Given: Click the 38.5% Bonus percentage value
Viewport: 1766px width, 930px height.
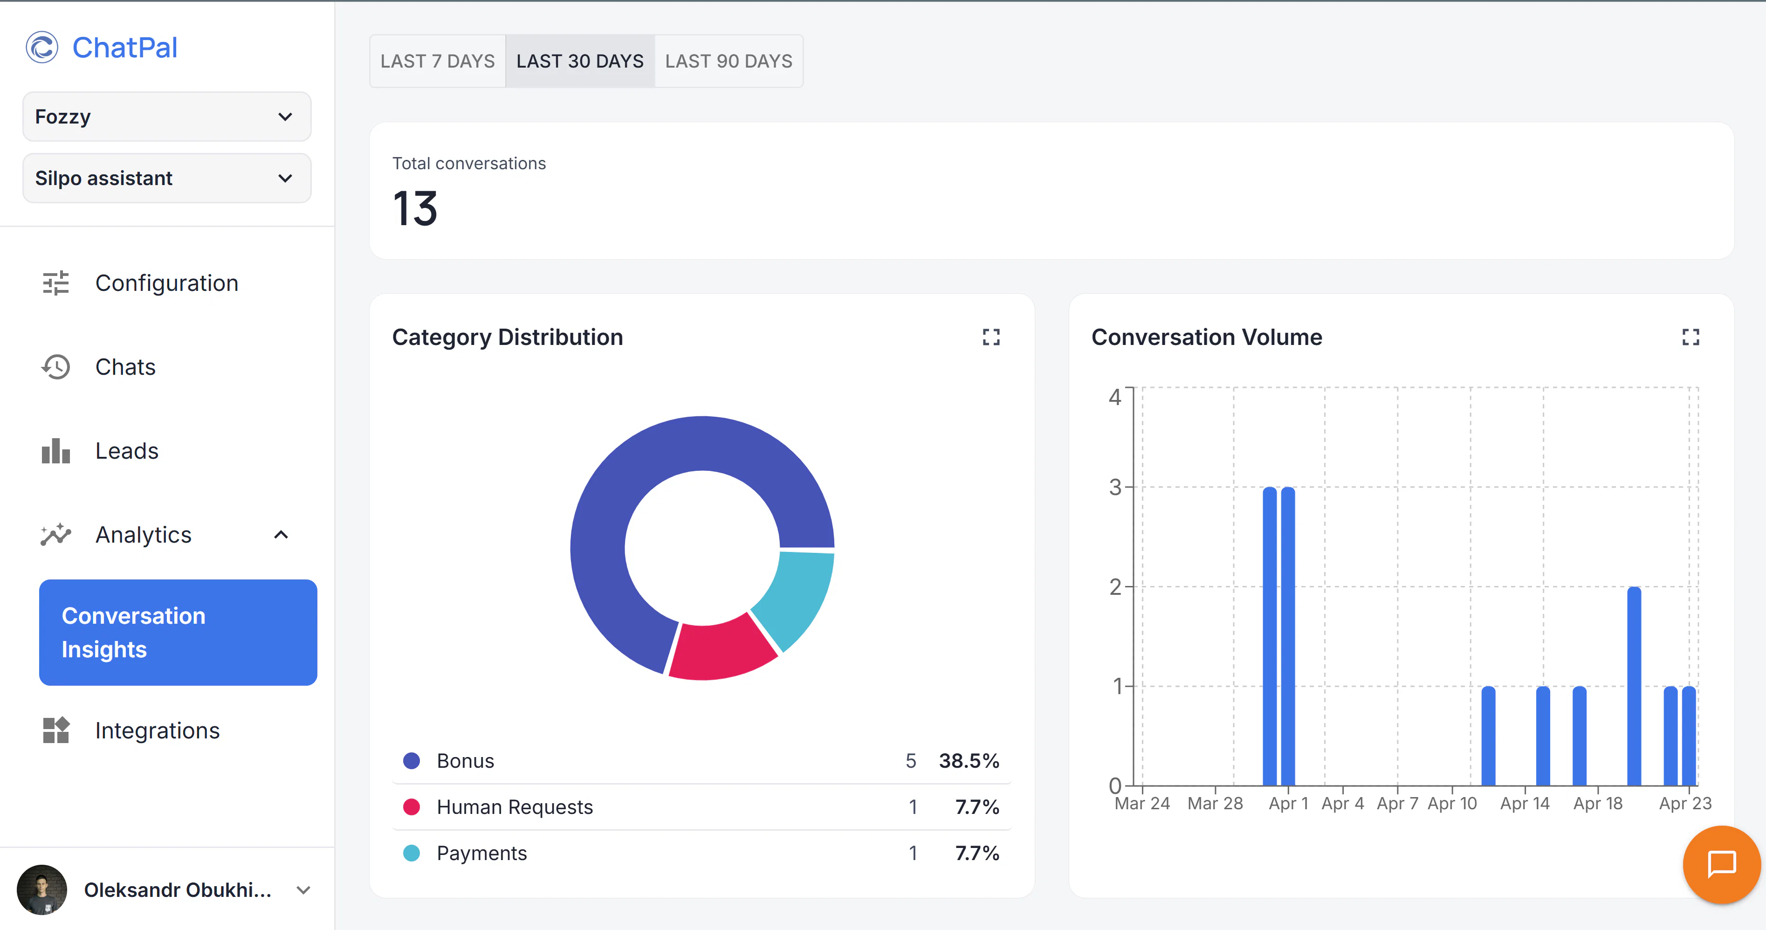Looking at the screenshot, I should tap(969, 761).
